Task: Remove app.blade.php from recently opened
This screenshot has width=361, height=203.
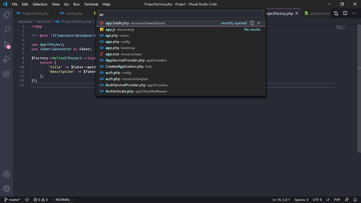Action: click(x=259, y=23)
